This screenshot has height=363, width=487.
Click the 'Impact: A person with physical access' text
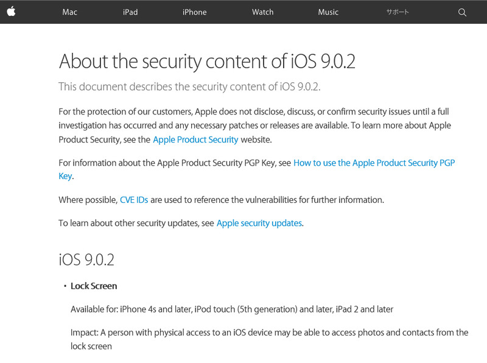coord(269,333)
